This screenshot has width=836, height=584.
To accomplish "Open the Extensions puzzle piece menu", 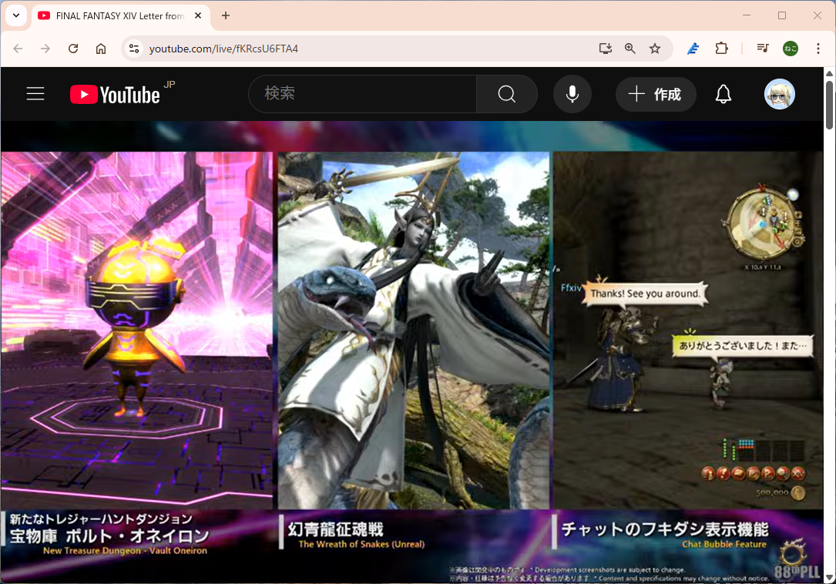I will [721, 49].
